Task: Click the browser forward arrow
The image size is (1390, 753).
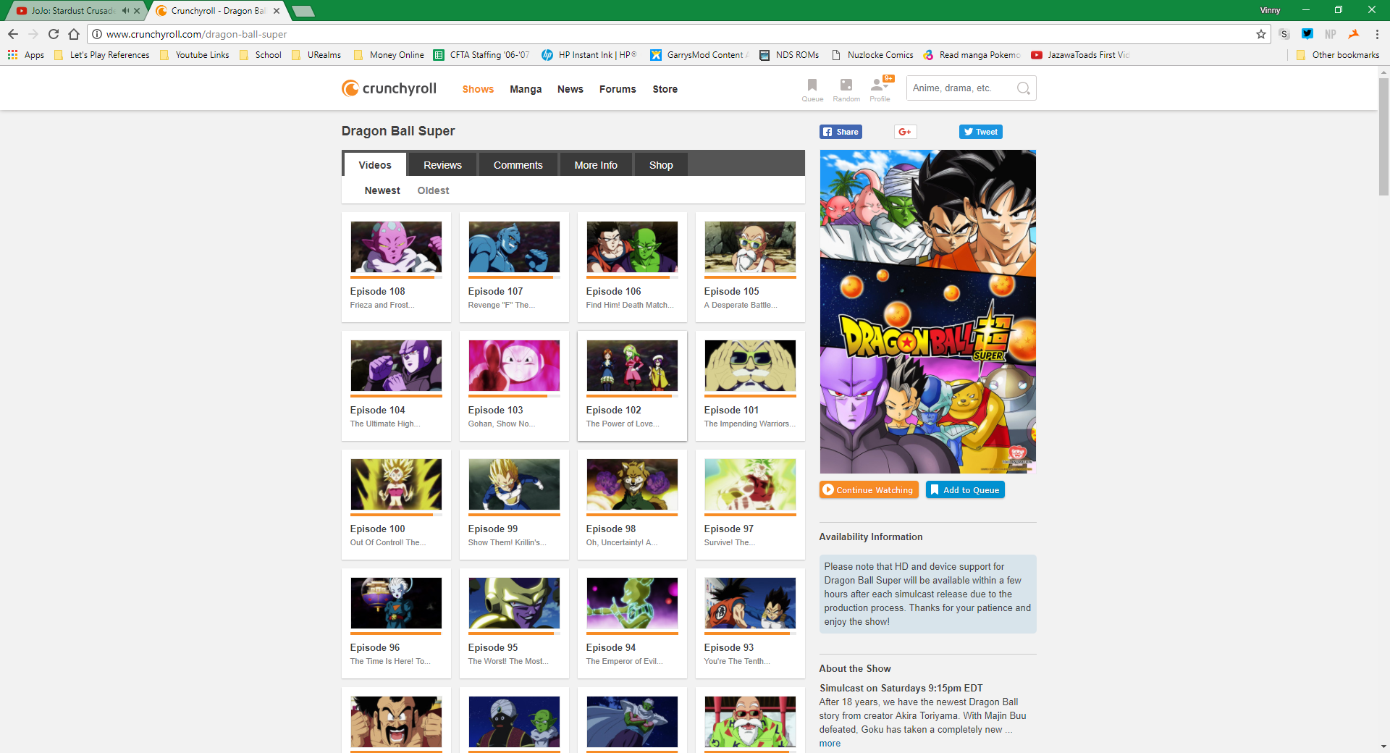Action: pos(33,34)
